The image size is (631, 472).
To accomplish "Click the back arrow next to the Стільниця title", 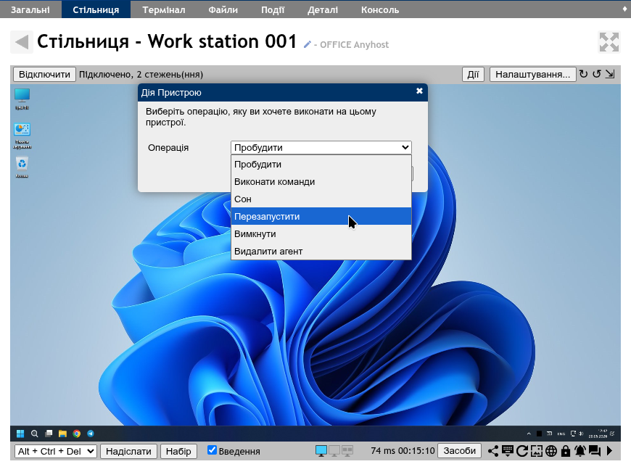I will pyautogui.click(x=21, y=42).
